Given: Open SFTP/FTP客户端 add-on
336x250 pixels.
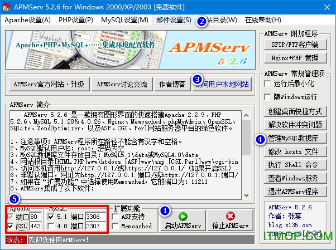Looking at the screenshot, I should 295,45.
